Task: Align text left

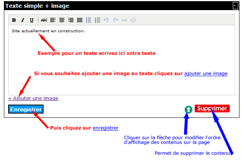Action: point(53,20)
